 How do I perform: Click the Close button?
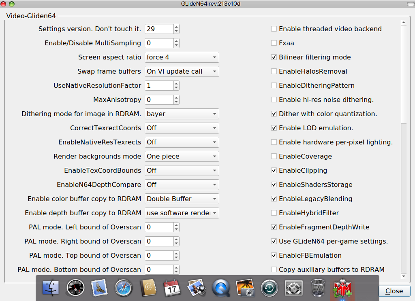pos(394,291)
